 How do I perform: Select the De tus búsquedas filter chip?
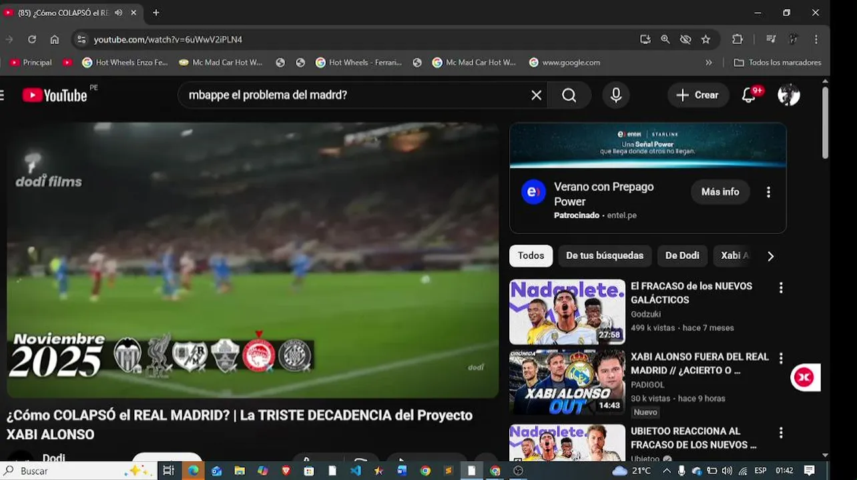pos(605,256)
